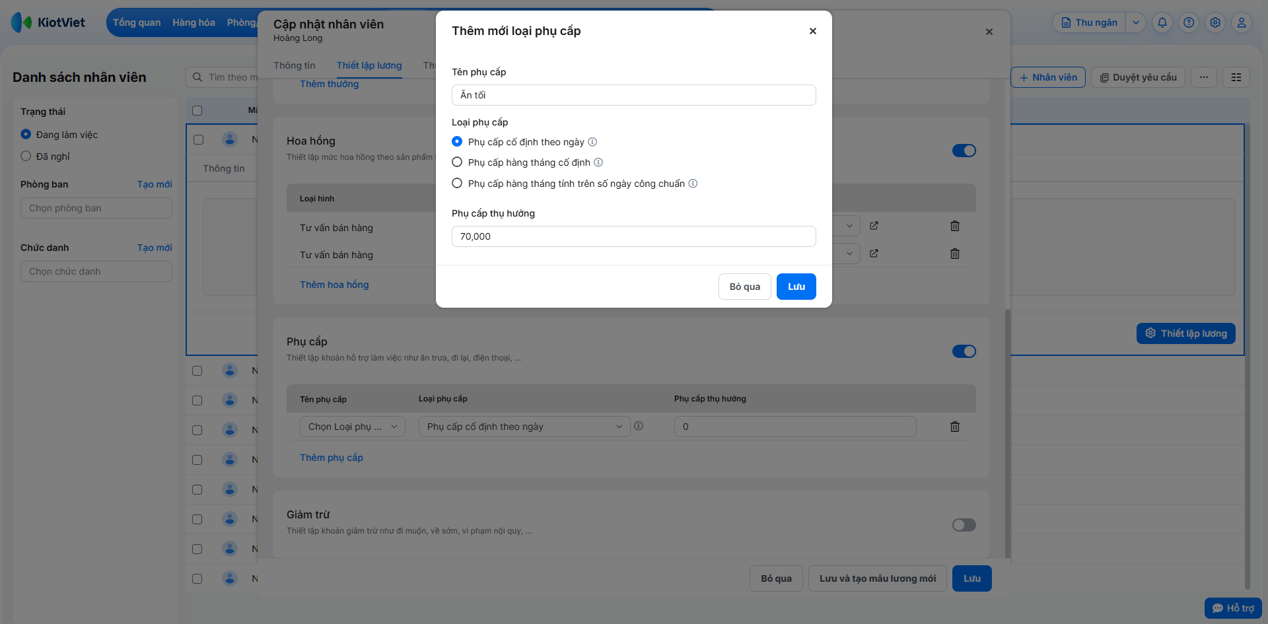Click the update panel vertical scrollbar
The image size is (1268, 624).
point(1007,433)
